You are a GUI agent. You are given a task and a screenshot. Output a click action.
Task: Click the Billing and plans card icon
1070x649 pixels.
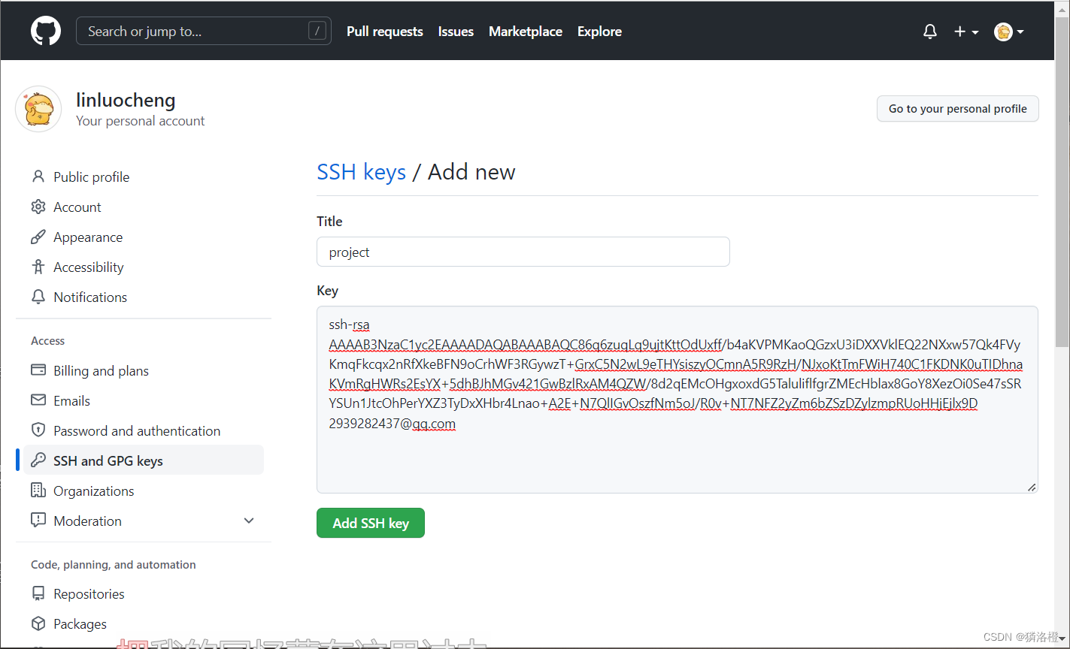point(38,370)
